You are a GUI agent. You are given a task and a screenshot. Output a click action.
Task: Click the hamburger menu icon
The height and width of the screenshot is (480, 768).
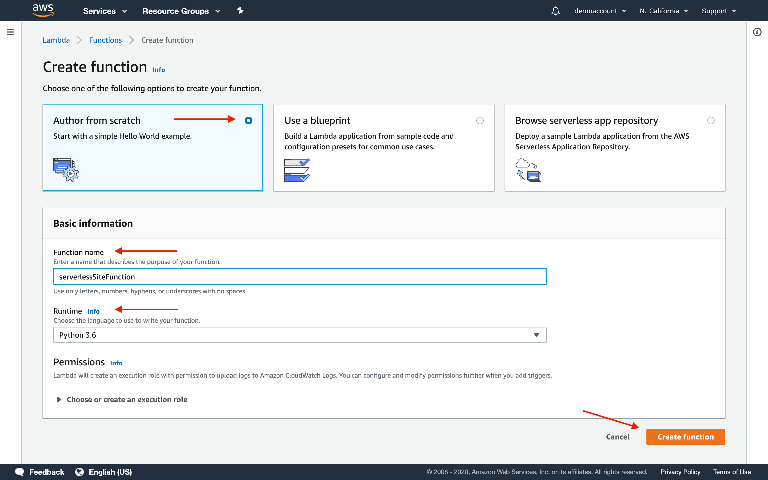pos(10,32)
